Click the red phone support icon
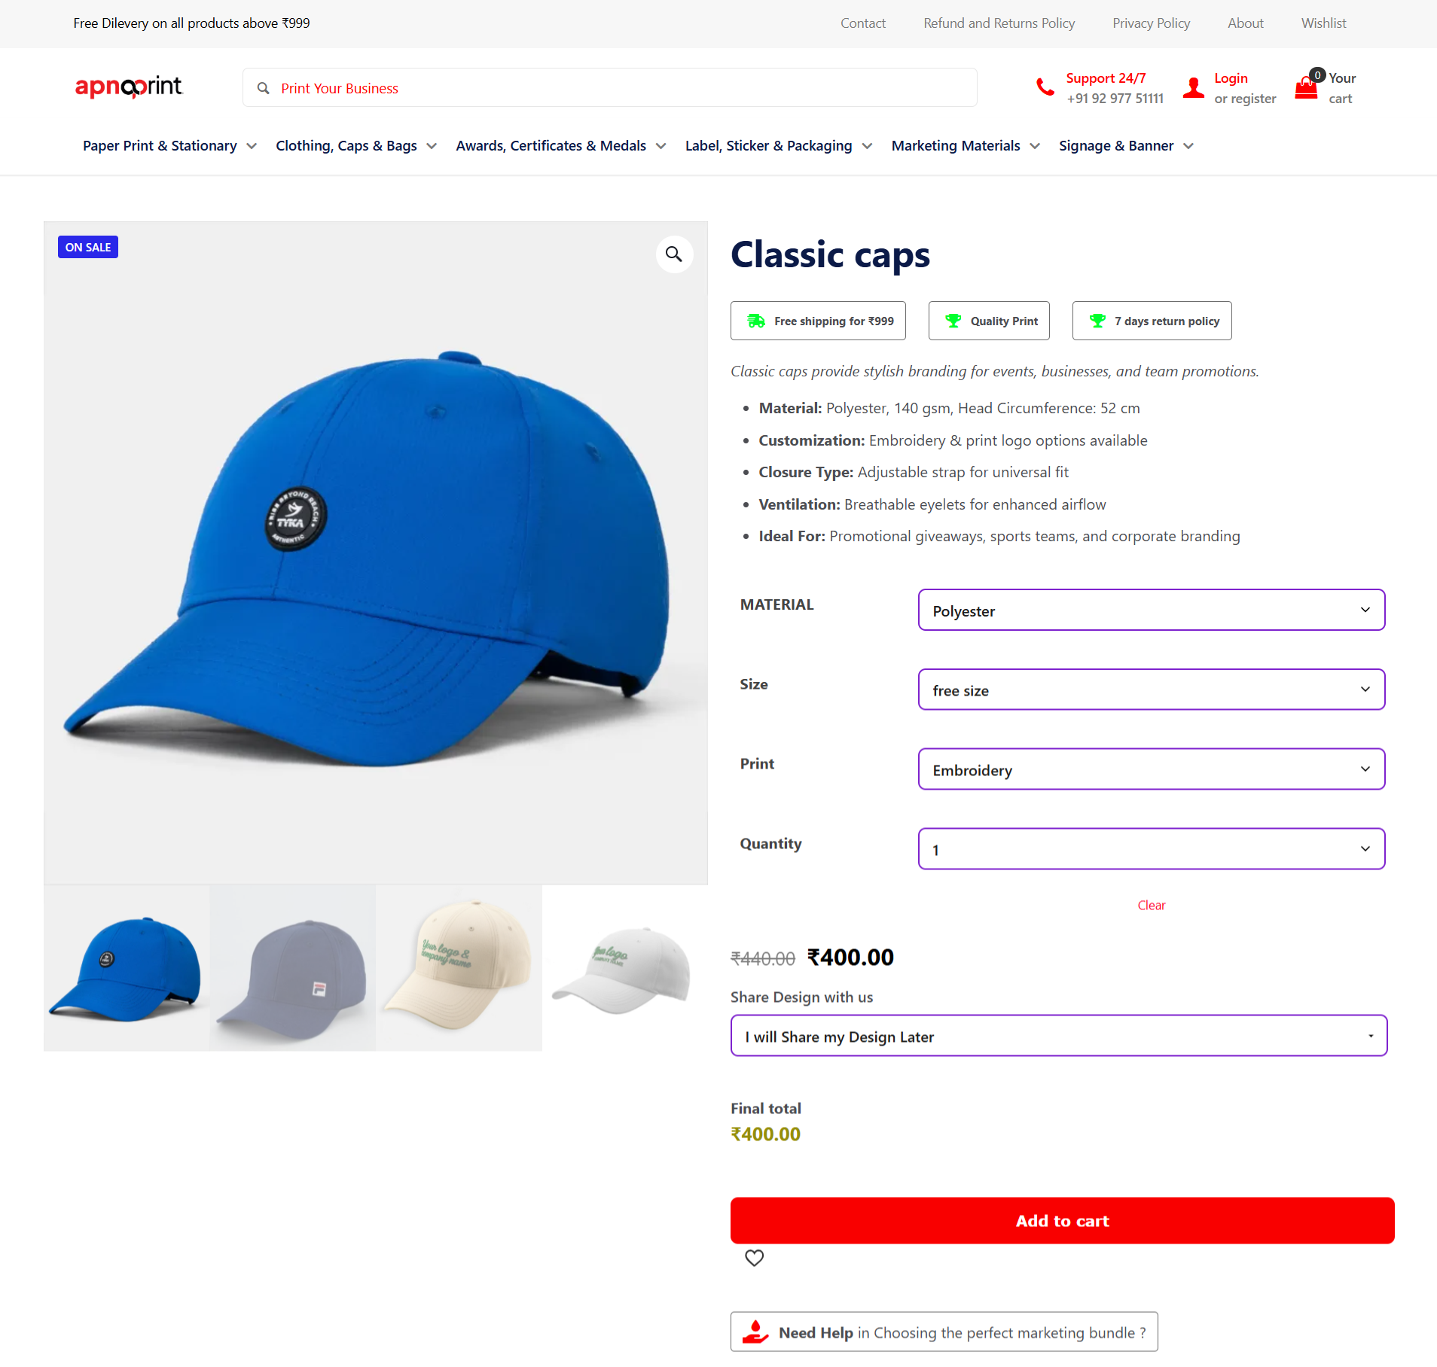1437x1367 pixels. click(x=1045, y=87)
